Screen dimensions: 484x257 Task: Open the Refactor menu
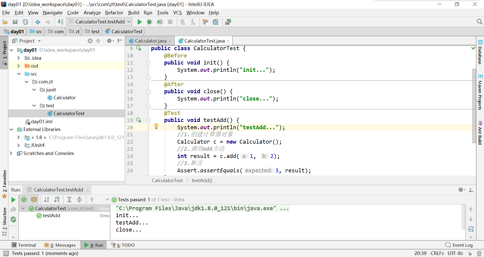[x=114, y=13]
